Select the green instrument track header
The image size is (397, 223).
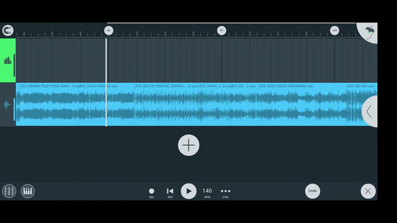[x=8, y=60]
